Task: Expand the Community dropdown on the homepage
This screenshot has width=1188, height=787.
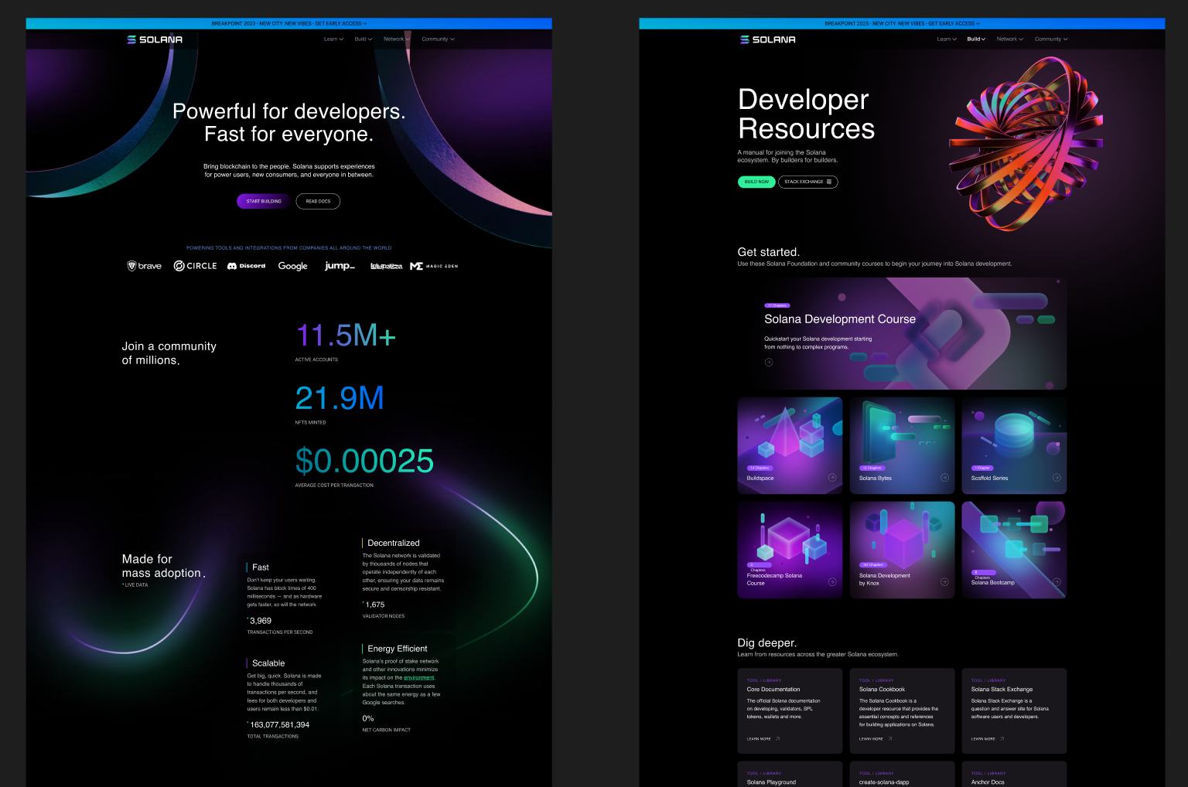Action: pyautogui.click(x=438, y=39)
